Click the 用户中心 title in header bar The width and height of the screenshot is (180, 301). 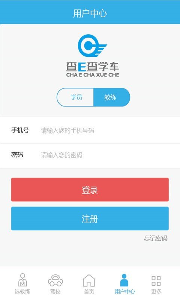[90, 14]
